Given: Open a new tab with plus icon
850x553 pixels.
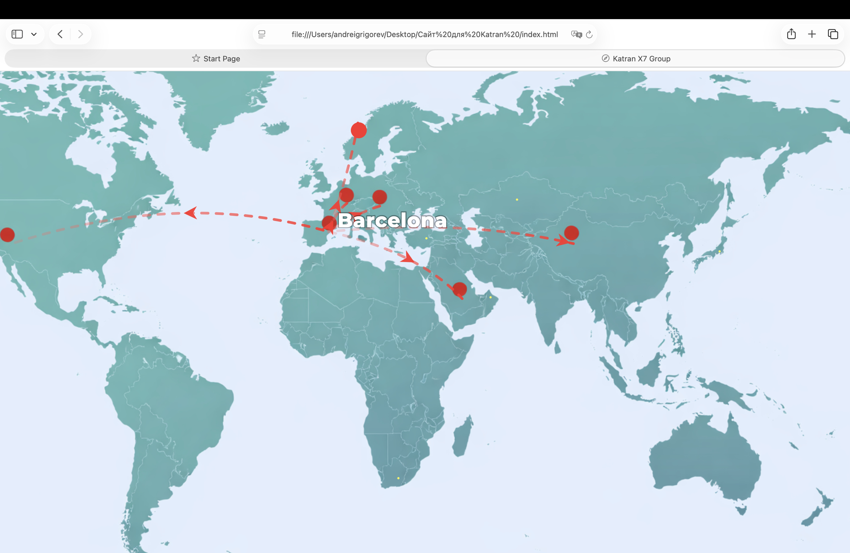Looking at the screenshot, I should coord(812,34).
